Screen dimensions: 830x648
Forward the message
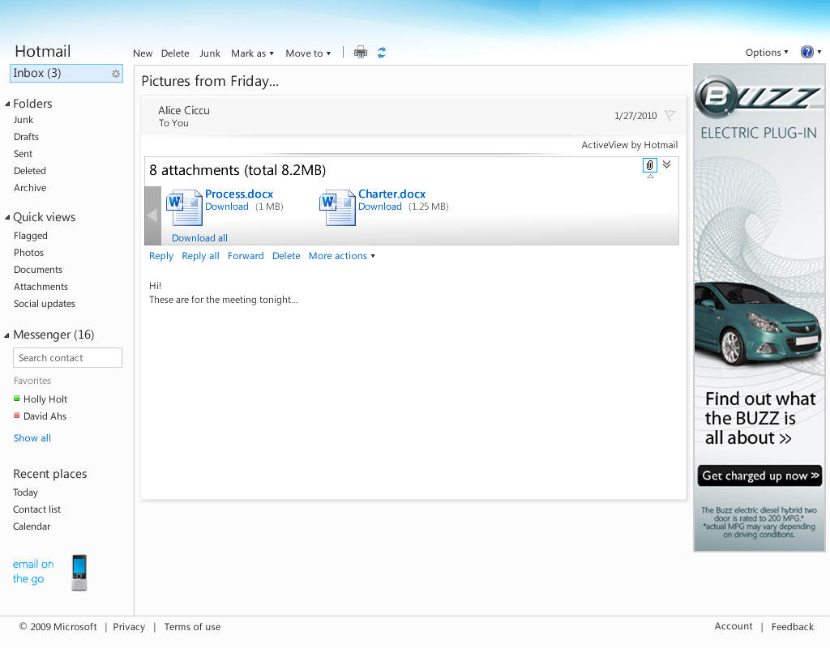coord(246,256)
